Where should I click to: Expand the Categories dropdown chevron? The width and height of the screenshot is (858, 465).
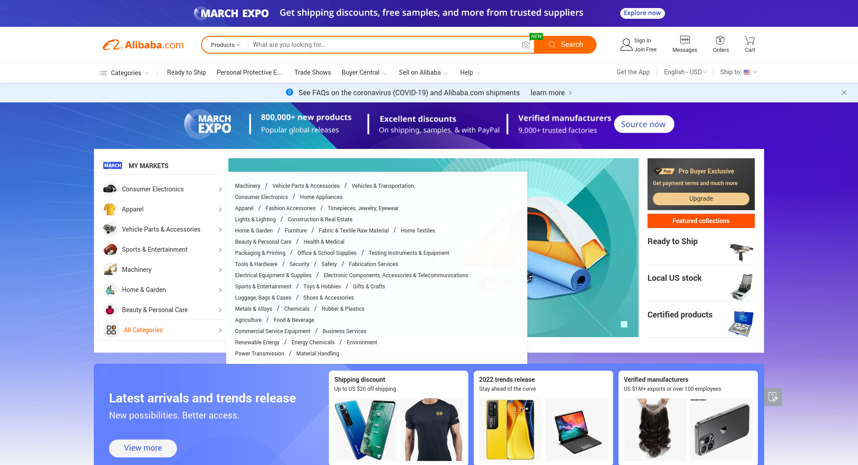[x=147, y=73]
